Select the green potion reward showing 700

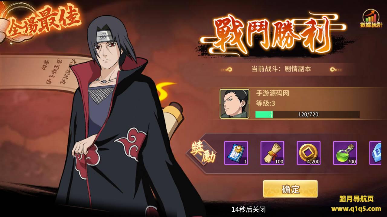click(x=345, y=153)
